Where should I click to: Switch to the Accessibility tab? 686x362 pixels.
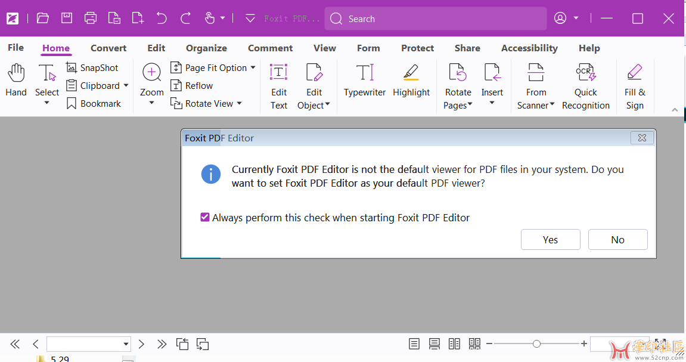[529, 48]
